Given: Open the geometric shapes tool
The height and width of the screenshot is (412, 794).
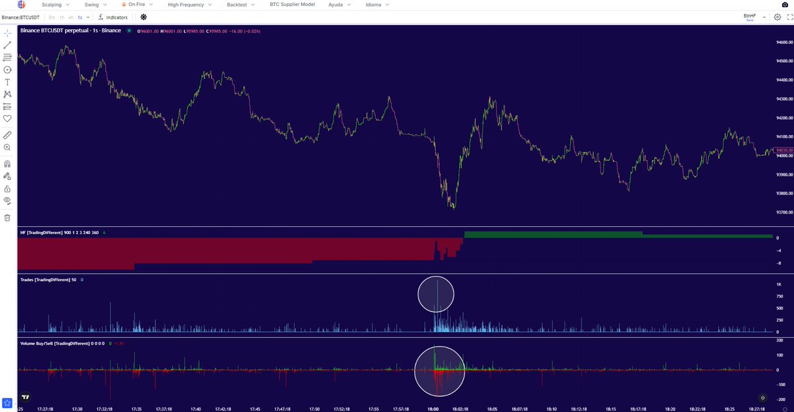Looking at the screenshot, I should [x=7, y=69].
